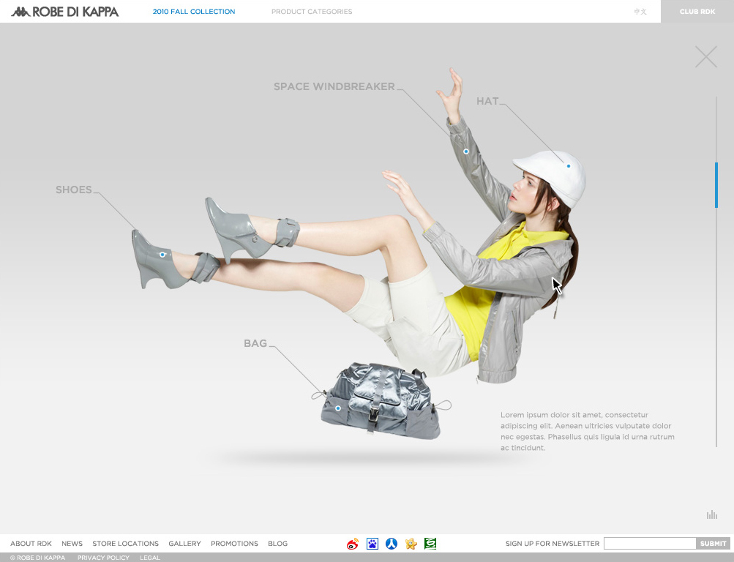Image resolution: width=734 pixels, height=562 pixels.
Task: Click the blue vertical scrollbar handle
Action: point(716,185)
